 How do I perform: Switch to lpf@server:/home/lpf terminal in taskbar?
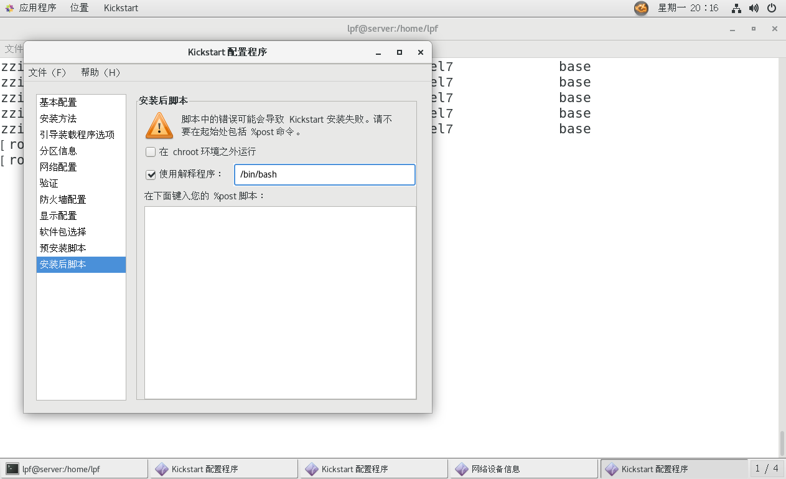pyautogui.click(x=75, y=469)
